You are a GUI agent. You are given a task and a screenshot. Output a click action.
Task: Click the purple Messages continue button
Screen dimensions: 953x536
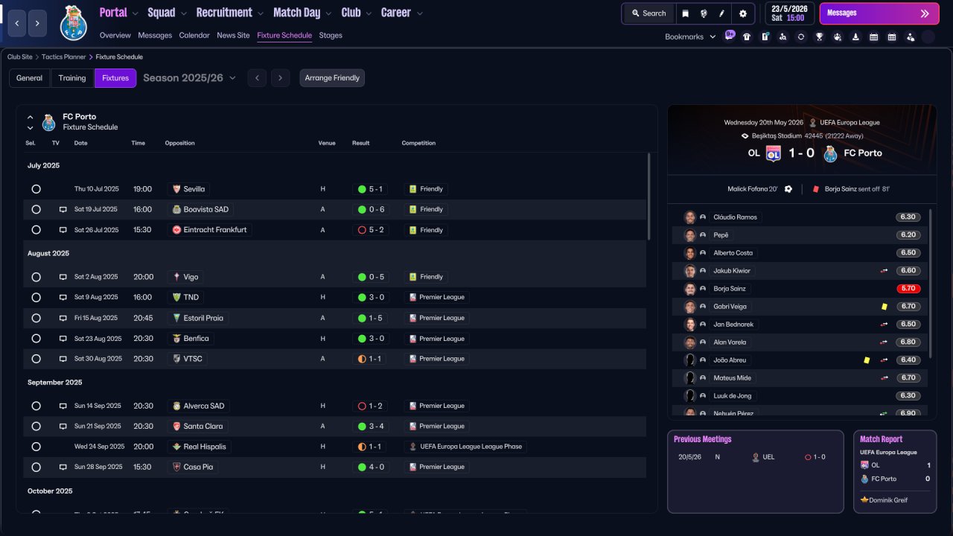coord(878,13)
